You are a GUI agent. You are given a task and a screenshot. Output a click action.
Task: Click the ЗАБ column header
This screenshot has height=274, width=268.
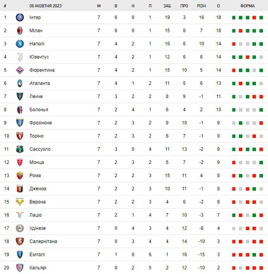pos(167,6)
